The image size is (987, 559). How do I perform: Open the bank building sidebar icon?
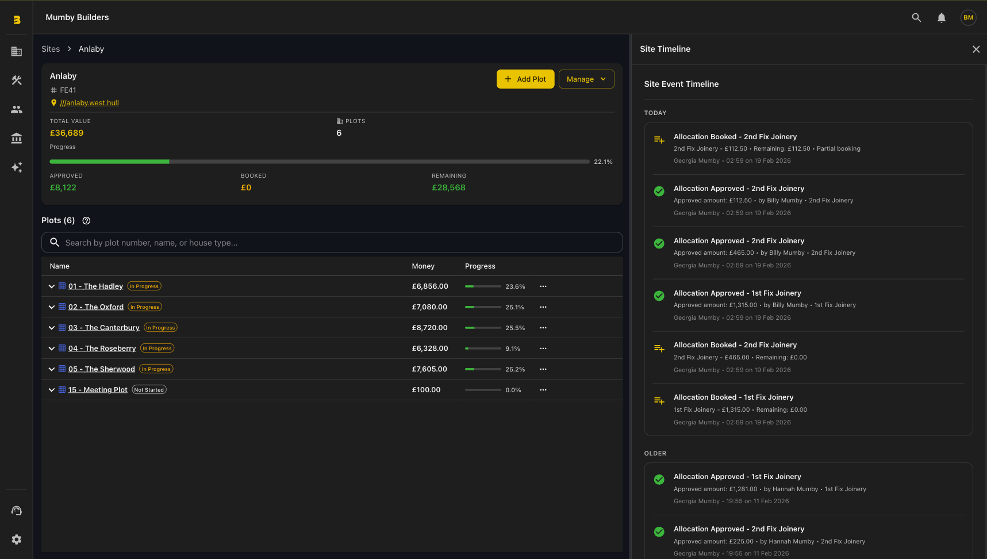coord(17,138)
